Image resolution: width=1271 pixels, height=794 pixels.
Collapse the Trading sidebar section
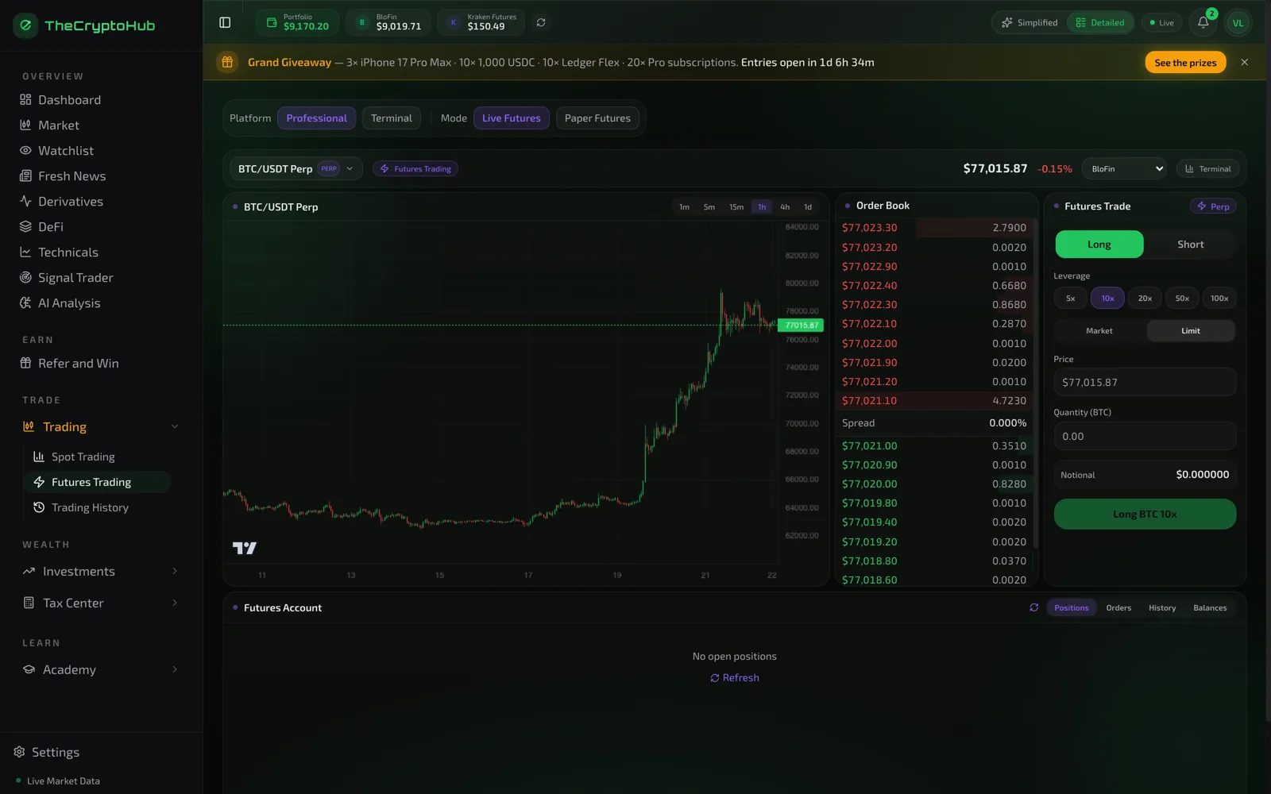point(174,427)
